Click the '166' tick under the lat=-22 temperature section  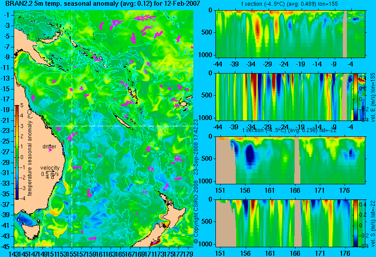tap(295, 191)
